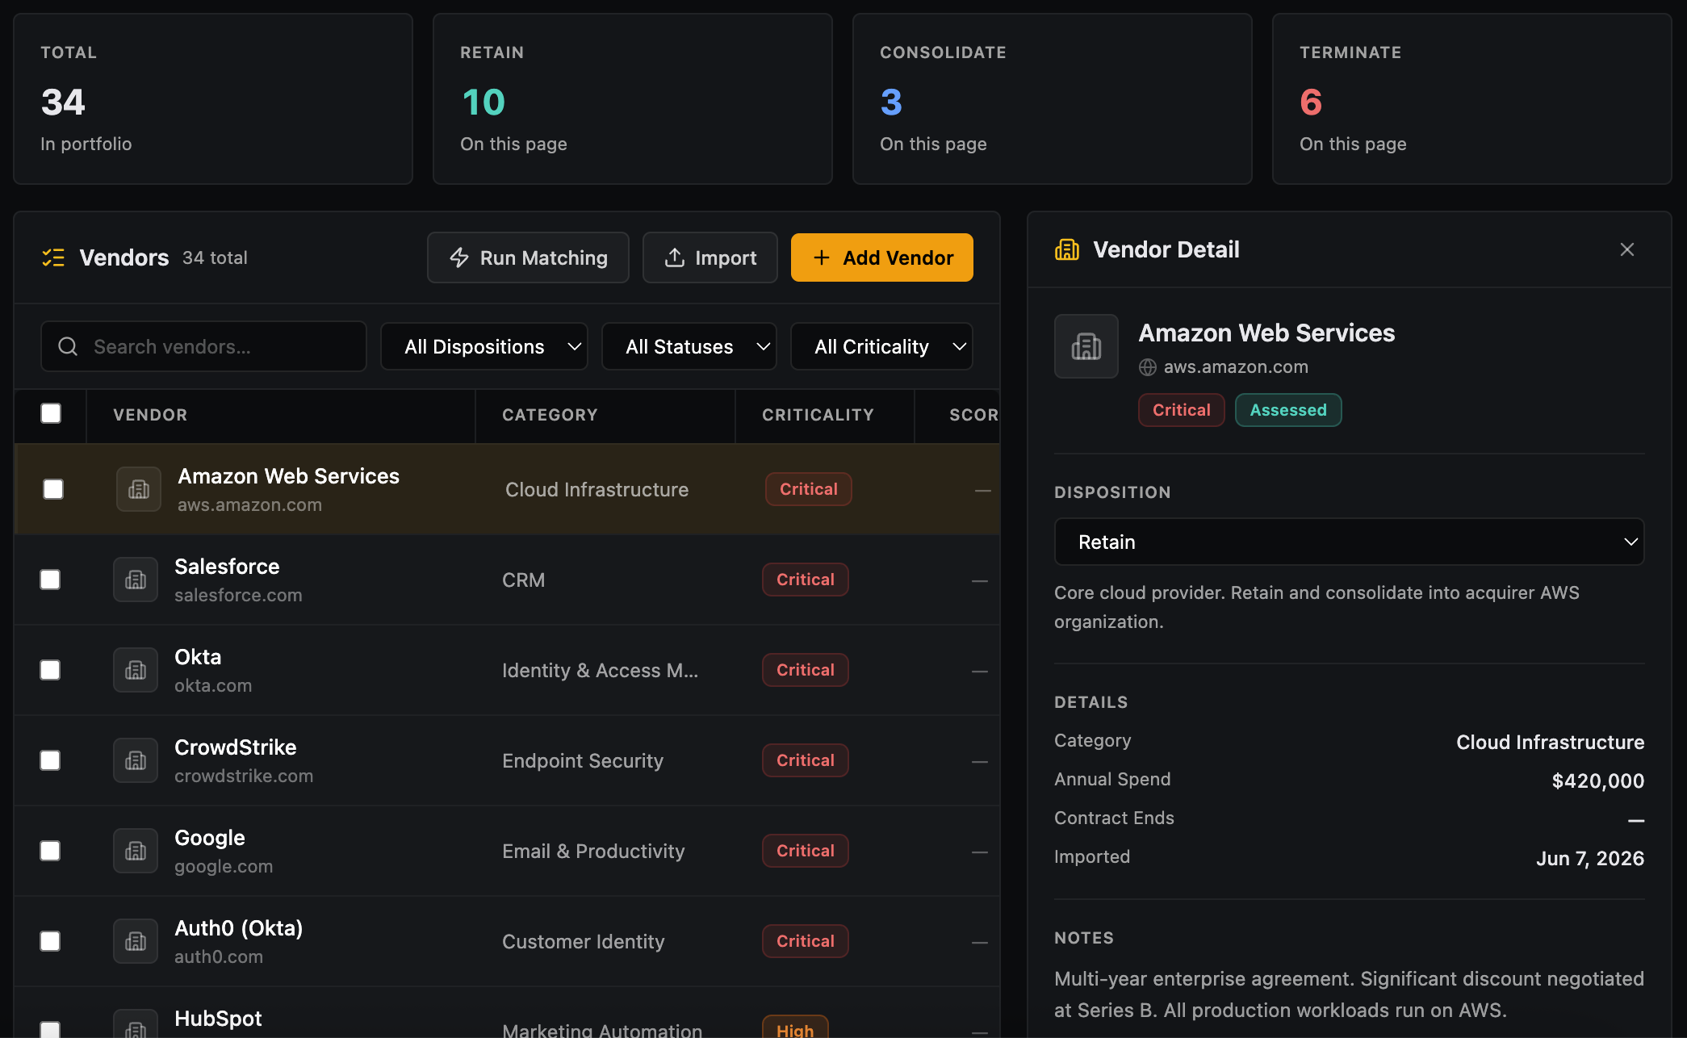
Task: Check the HubSpot row checkbox
Action: tap(50, 1030)
